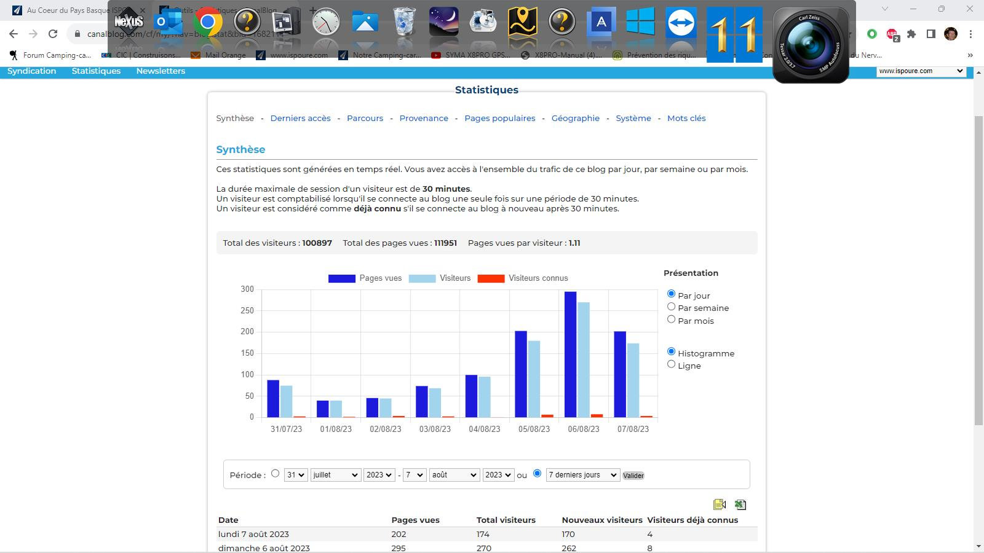Open the 7 derniers jours dropdown
The width and height of the screenshot is (984, 553).
583,475
